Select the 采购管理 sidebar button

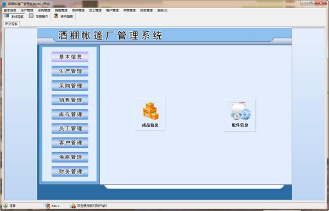pos(70,86)
